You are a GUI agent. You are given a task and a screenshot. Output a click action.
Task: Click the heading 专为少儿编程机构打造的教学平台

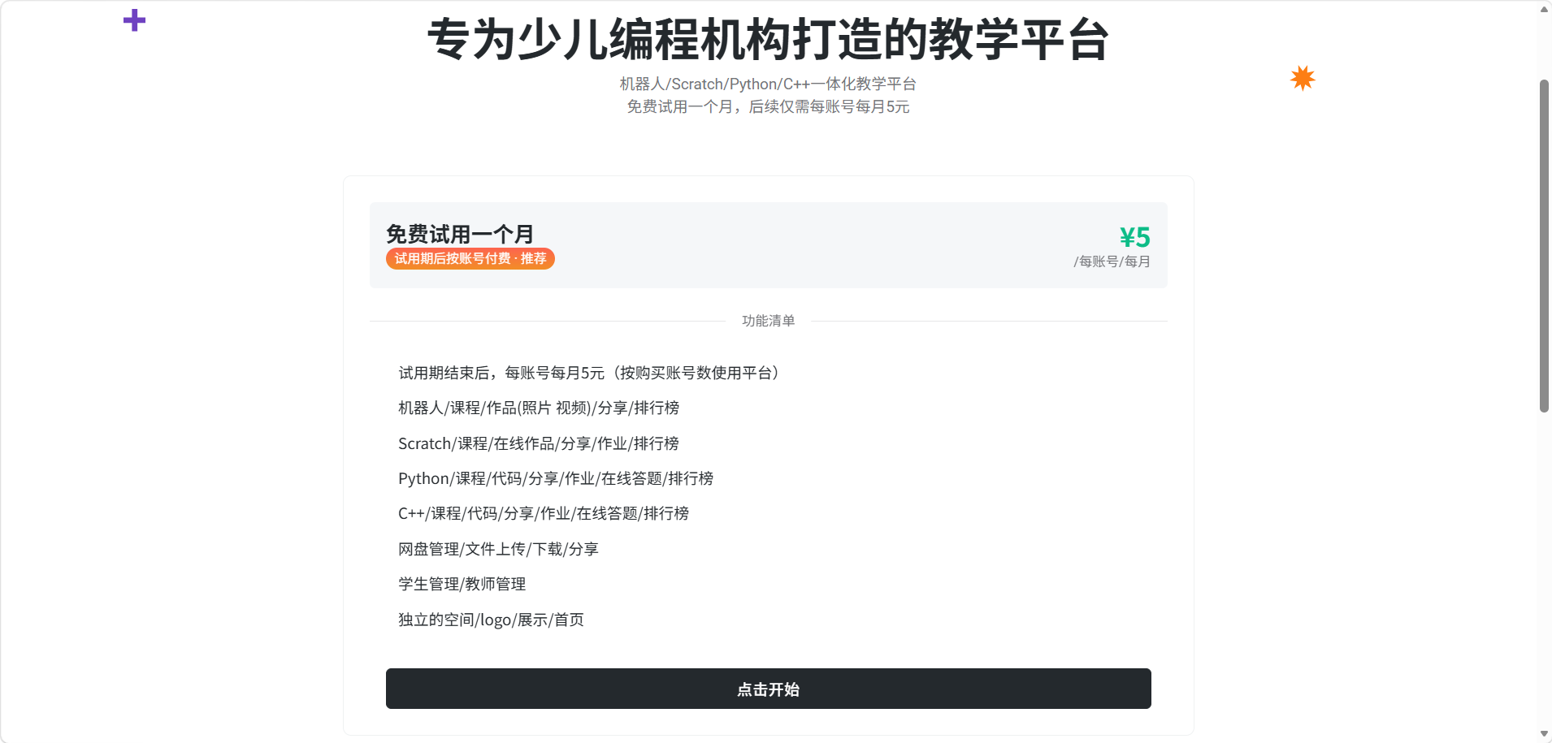click(768, 39)
